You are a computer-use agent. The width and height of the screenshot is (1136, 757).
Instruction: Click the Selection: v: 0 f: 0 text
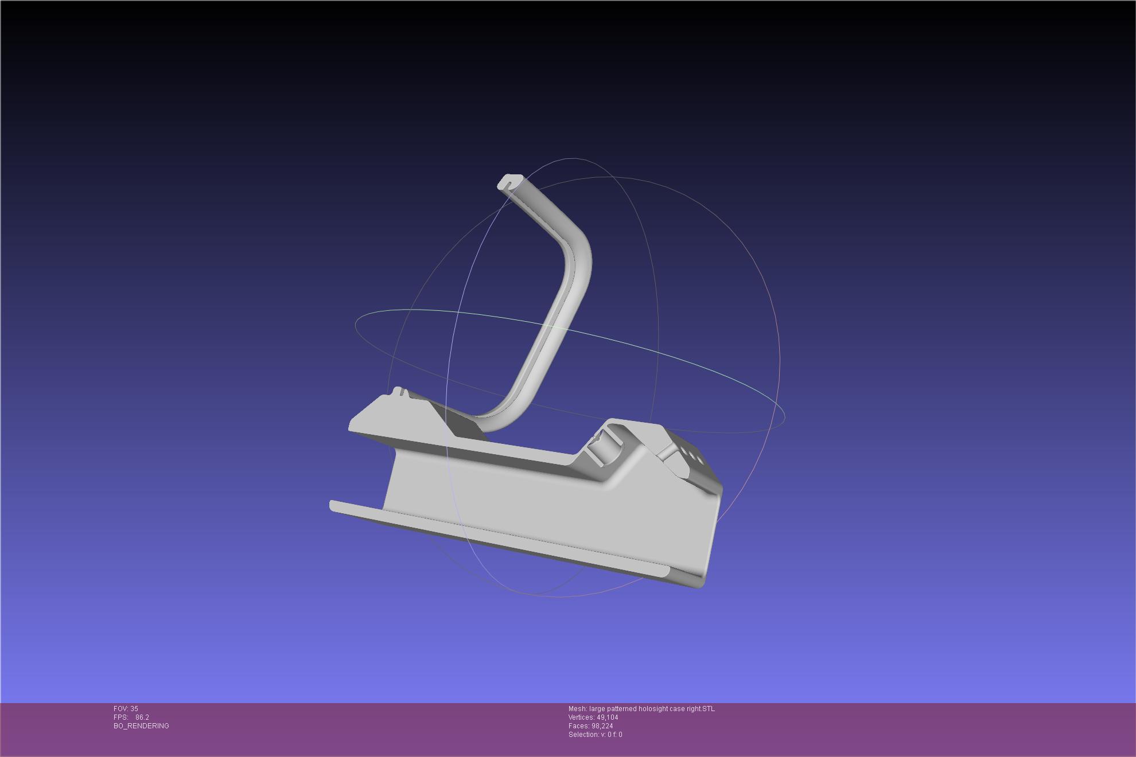pyautogui.click(x=595, y=735)
